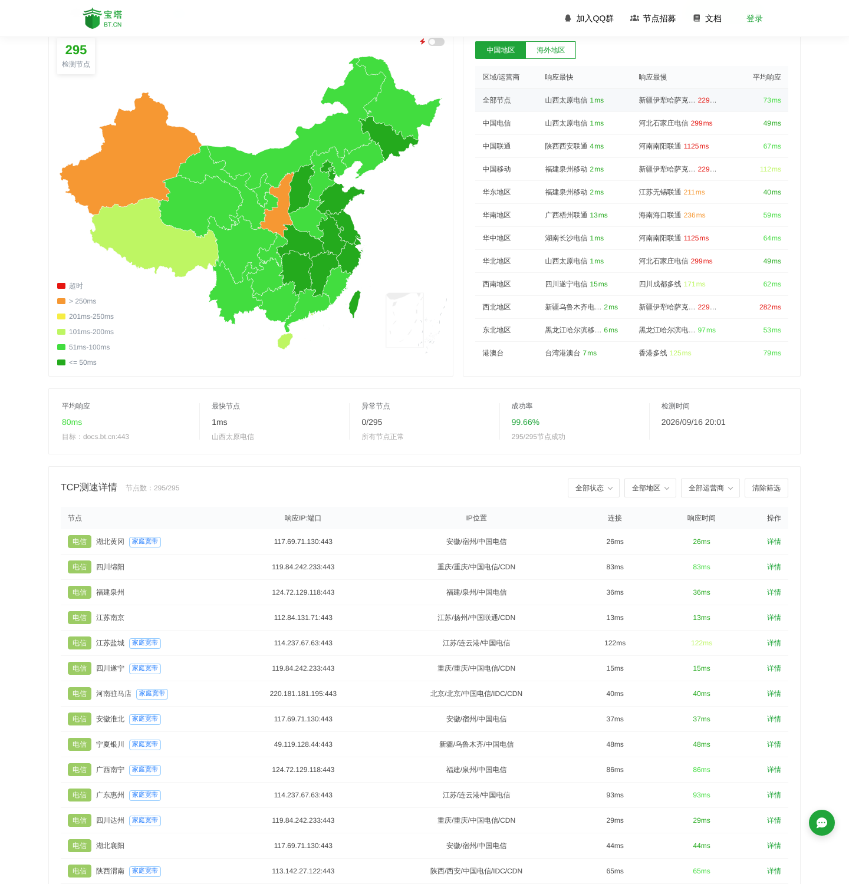Open 详情 for the 江苏南京 row

click(x=774, y=618)
